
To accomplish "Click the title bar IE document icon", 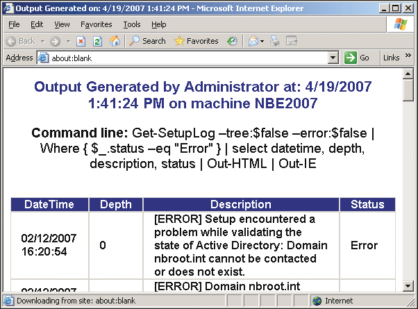I will [8, 8].
